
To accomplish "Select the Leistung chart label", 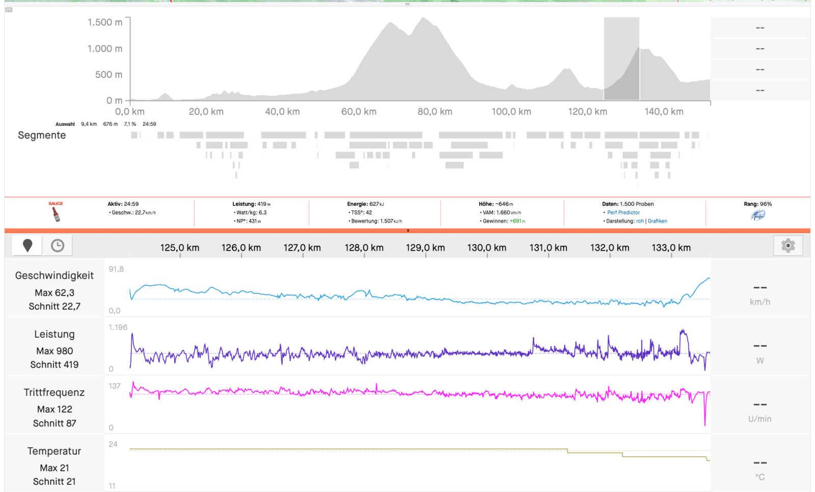I will (x=55, y=334).
